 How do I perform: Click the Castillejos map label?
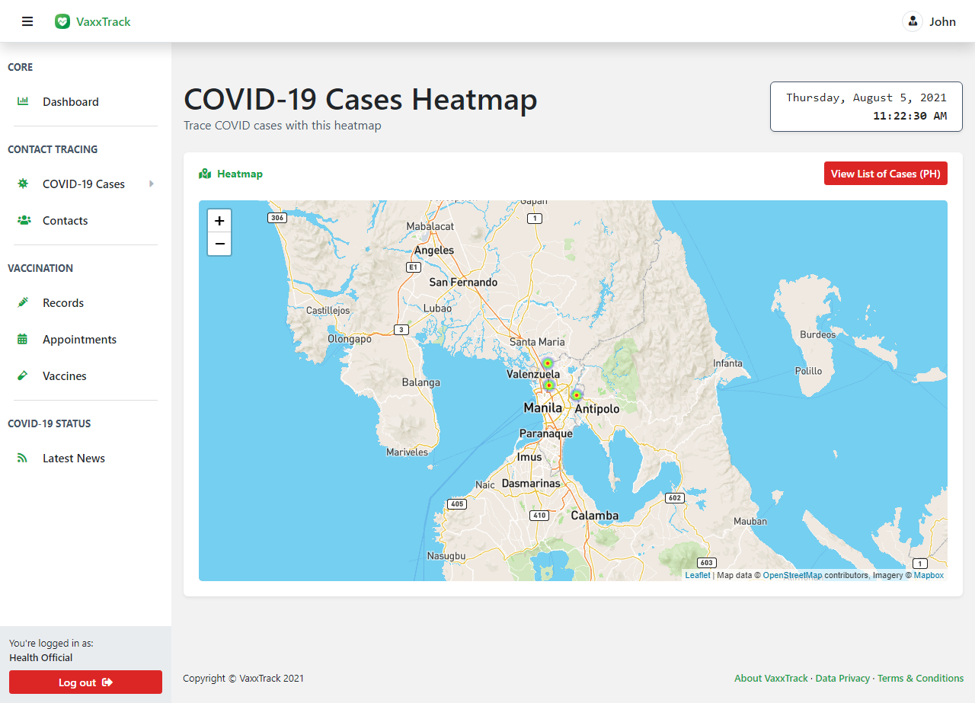click(x=328, y=311)
